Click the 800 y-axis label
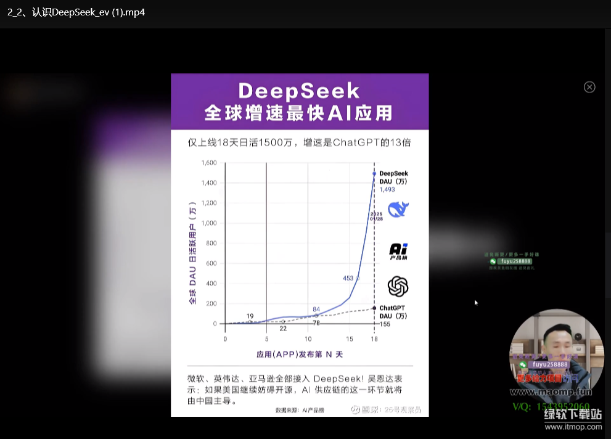 [211, 243]
